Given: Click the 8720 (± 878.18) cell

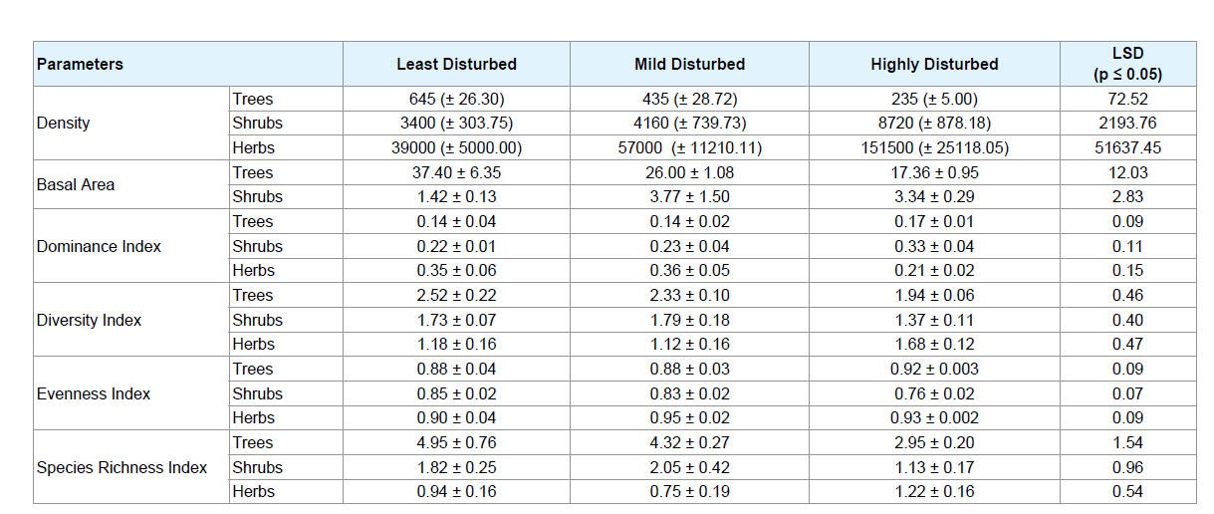Looking at the screenshot, I should (934, 124).
